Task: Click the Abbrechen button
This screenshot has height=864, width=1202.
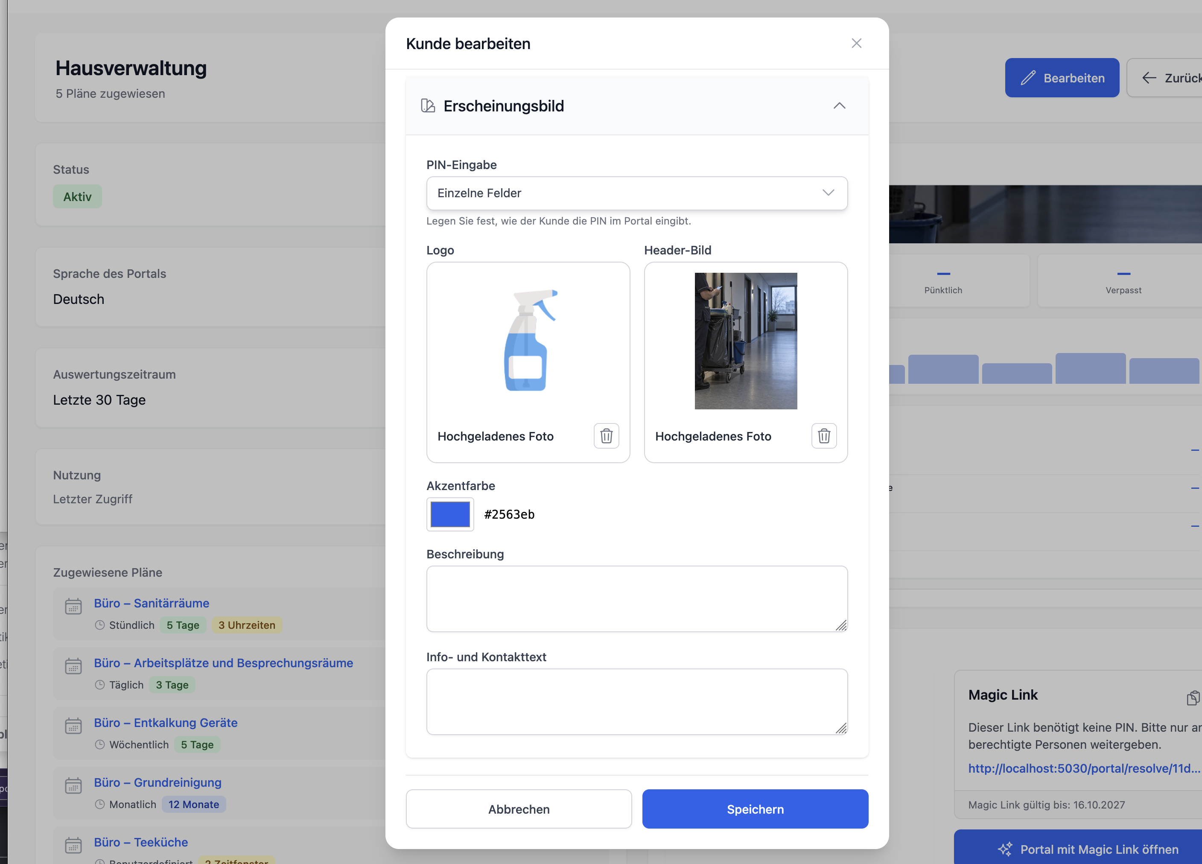Action: pos(518,809)
